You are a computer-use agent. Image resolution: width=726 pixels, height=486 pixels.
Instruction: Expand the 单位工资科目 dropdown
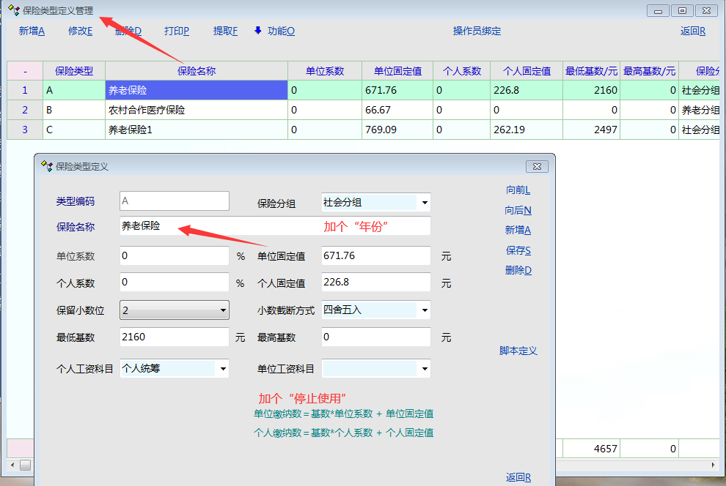pos(425,369)
